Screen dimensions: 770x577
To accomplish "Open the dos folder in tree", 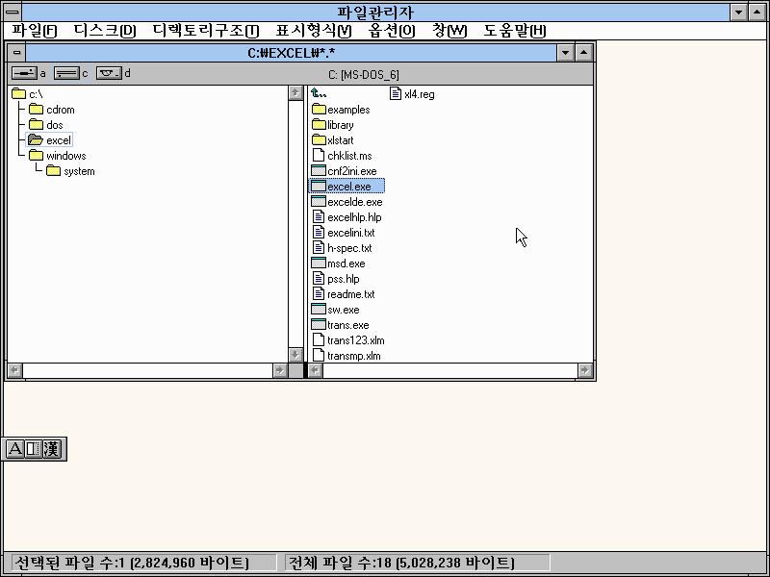I will click(45, 125).
